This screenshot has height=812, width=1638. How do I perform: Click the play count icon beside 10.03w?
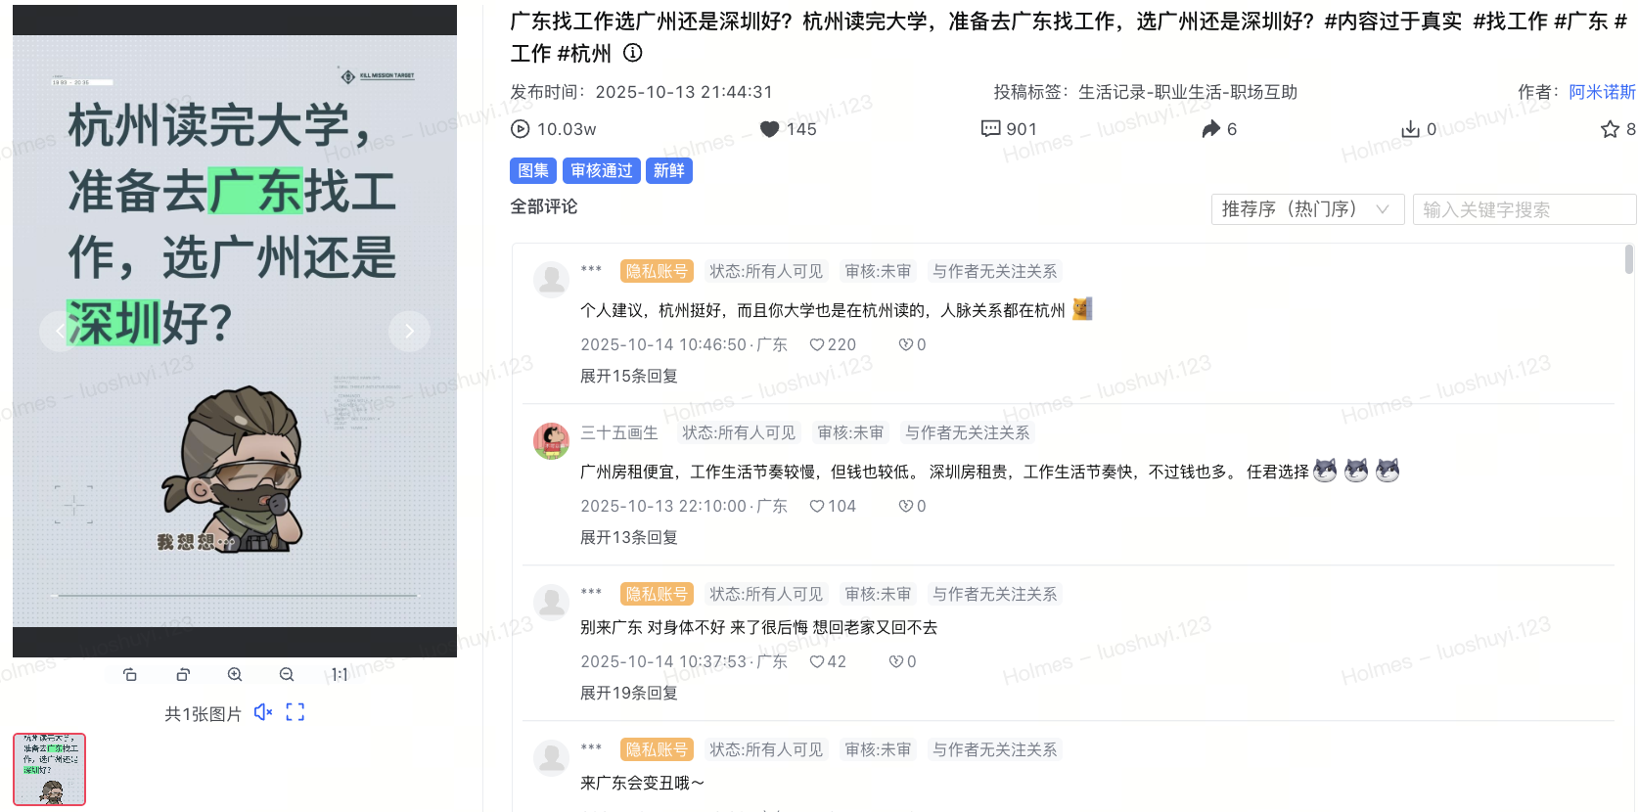[521, 129]
